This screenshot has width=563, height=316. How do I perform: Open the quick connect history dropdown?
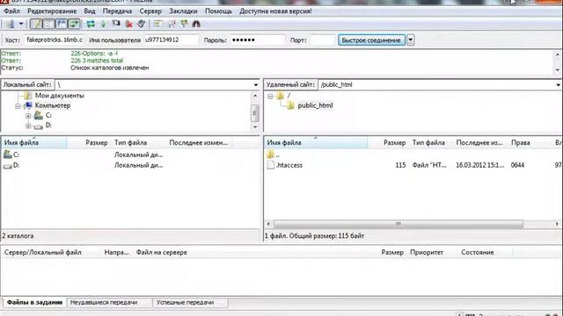(411, 40)
